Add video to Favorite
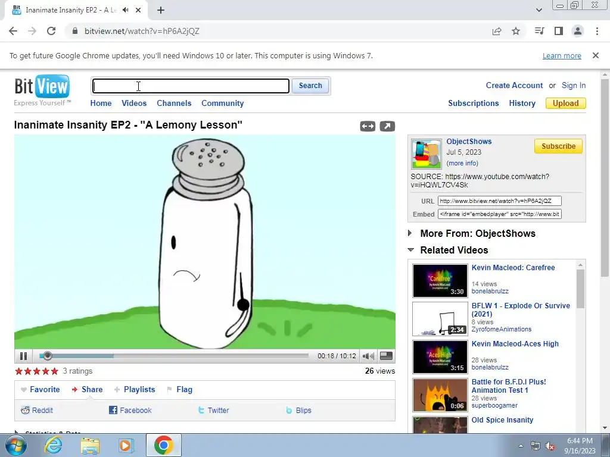Viewport: 610px width, 457px height. tap(40, 389)
